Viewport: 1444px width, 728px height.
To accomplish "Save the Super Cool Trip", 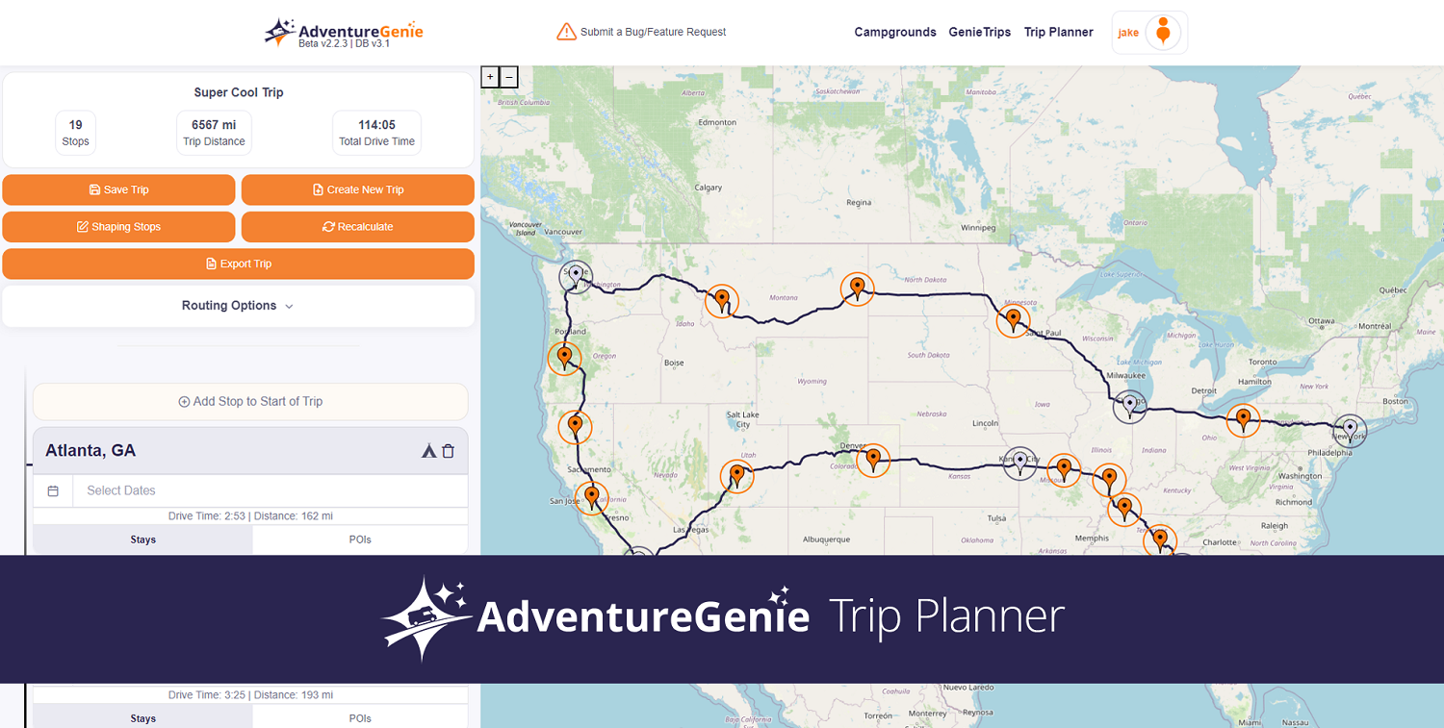I will point(118,189).
